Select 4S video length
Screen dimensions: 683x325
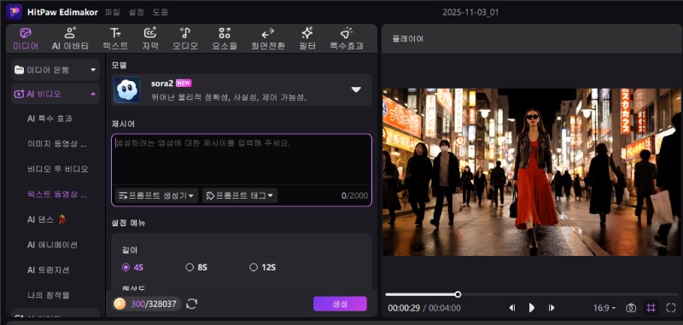pos(132,268)
